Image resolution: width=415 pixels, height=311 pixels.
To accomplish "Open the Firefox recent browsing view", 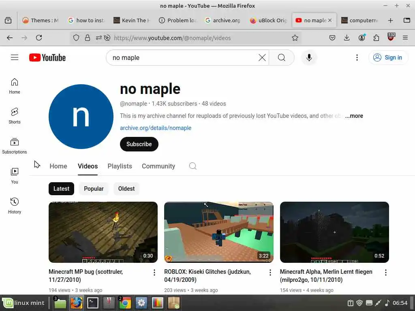I will point(8,20).
